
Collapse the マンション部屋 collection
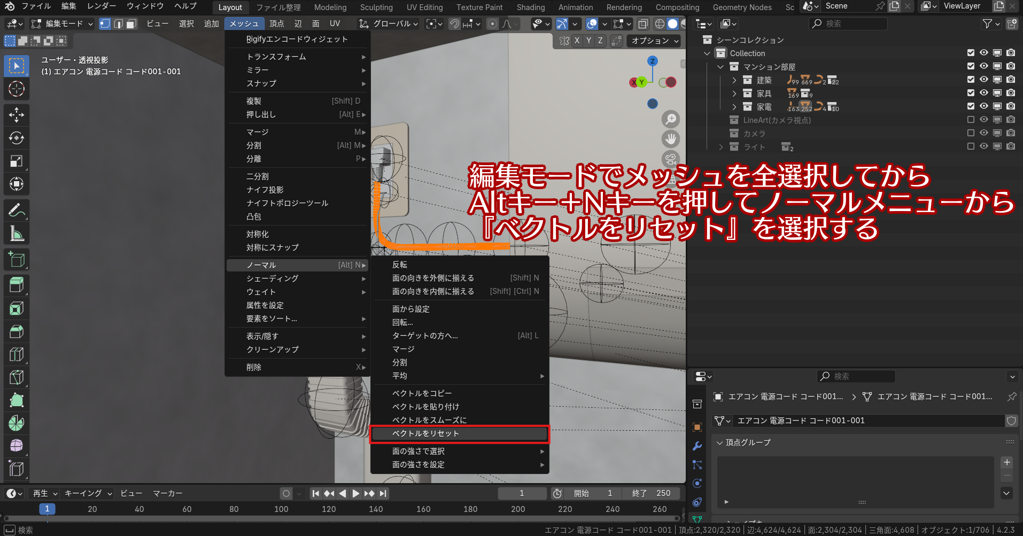720,67
